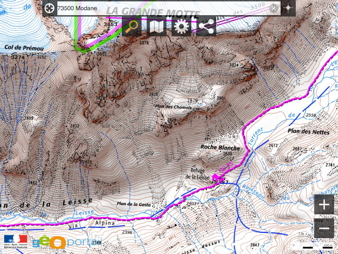Tap the compass icon left of search field
Image resolution: width=338 pixels, height=254 pixels.
click(49, 8)
